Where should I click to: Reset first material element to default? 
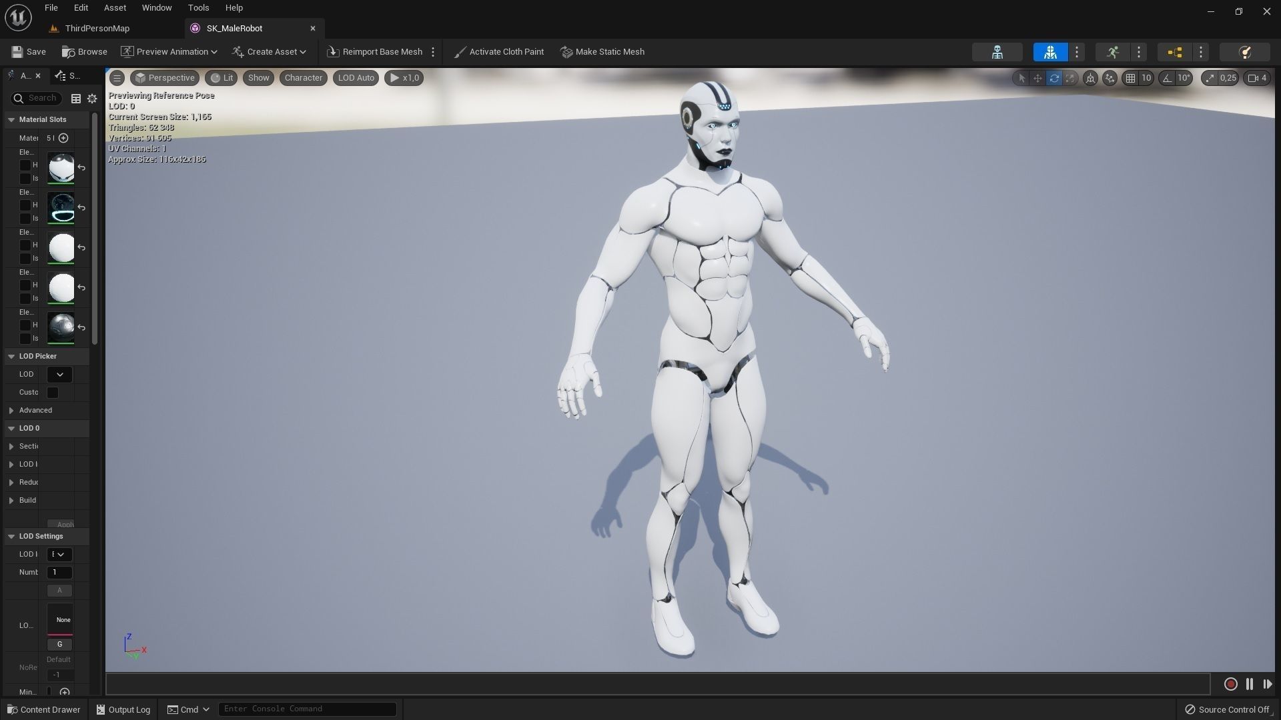(81, 167)
